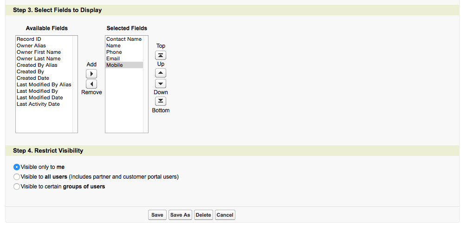
Task: Cancel the list view edit
Action: [225, 215]
